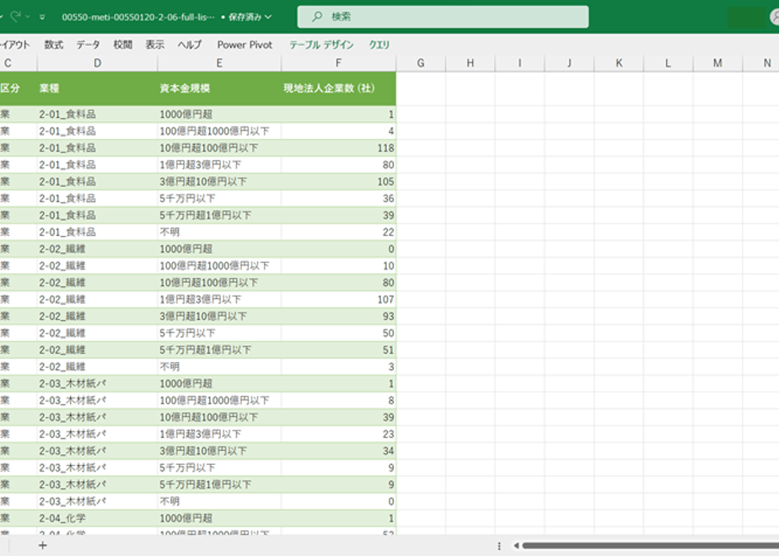The height and width of the screenshot is (556, 779).
Task: Click 5千万円以下 in the 2-02_繊維 rows
Action: 219,333
